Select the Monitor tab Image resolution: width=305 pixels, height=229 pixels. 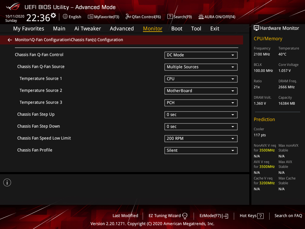point(152,29)
